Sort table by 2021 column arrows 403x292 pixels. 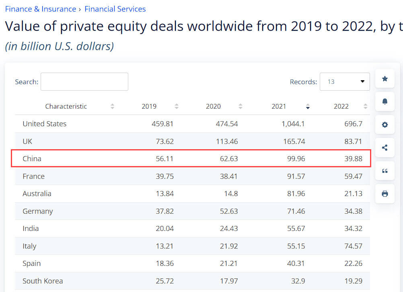308,106
